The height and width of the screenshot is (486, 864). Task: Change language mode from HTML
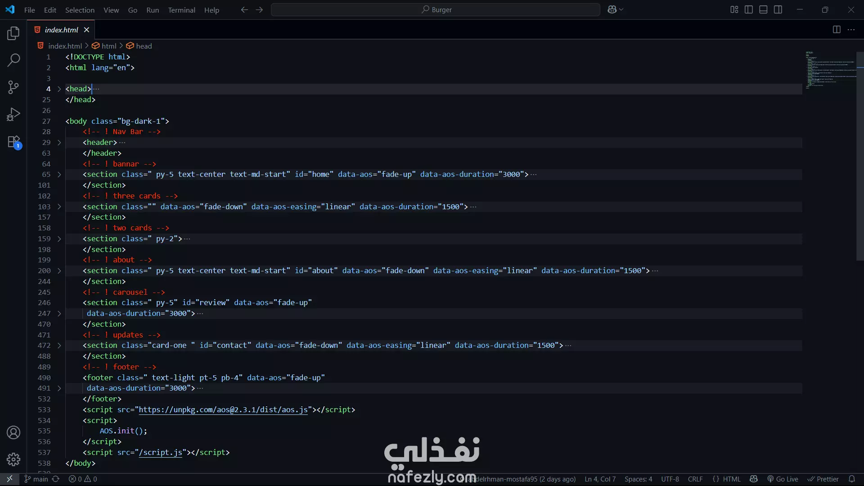coord(732,479)
